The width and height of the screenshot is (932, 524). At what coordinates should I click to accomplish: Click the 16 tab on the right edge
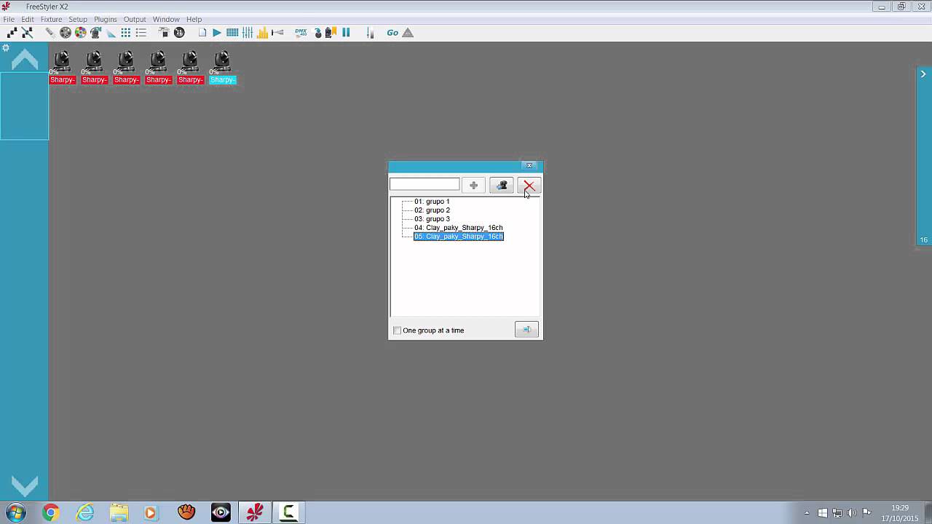923,240
